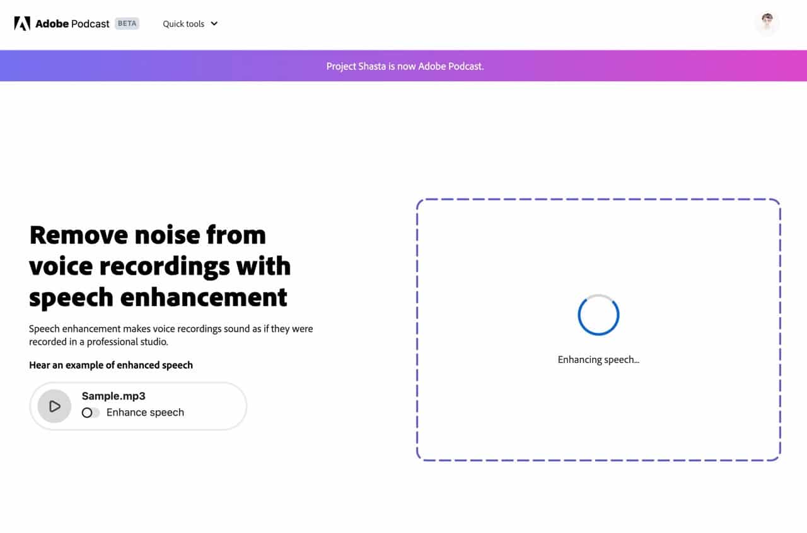Expand the Quick tools chevron arrow

[x=214, y=24]
